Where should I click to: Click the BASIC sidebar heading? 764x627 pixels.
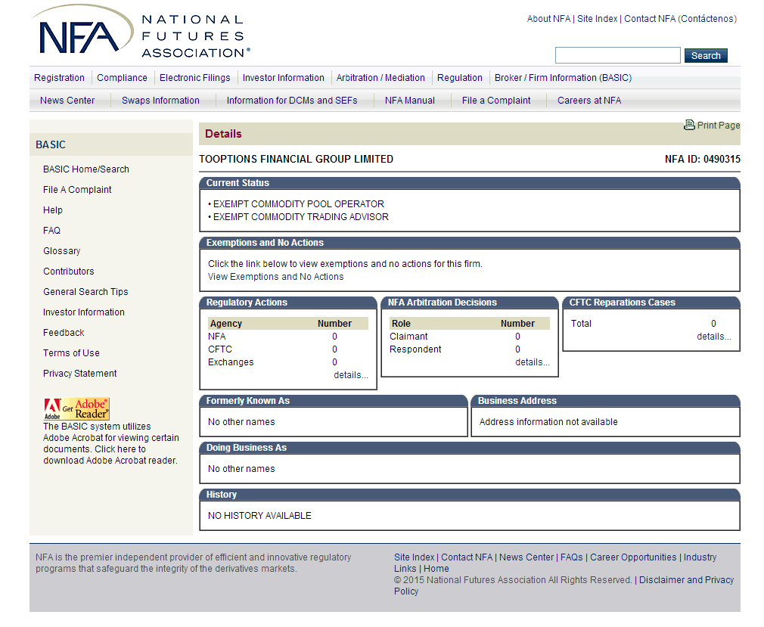coord(51,144)
